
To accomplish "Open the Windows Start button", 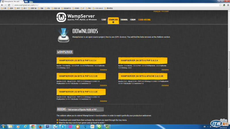I will click(x=3, y=127).
